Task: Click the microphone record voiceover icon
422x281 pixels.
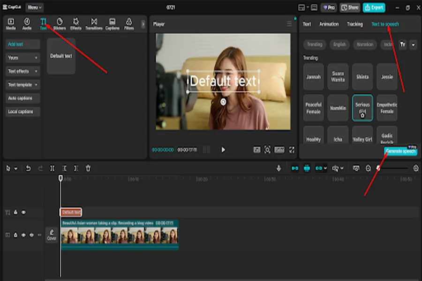Action: click(279, 168)
